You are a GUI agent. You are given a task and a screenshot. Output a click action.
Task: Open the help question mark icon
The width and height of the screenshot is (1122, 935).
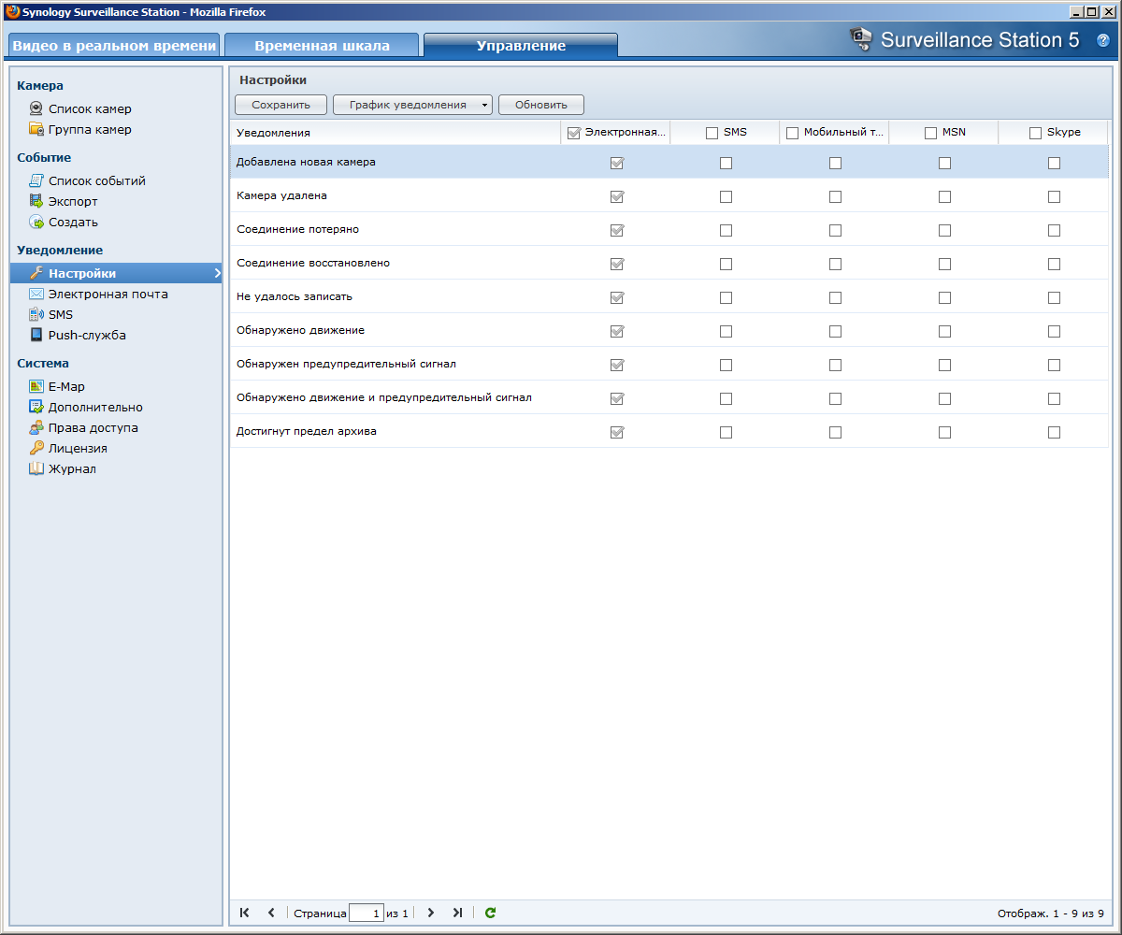tap(1103, 40)
